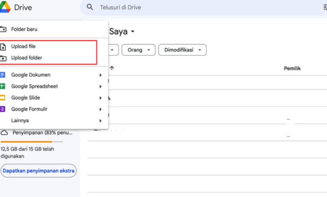Image resolution: width=327 pixels, height=197 pixels.
Task: Expand the dropdown arrow next to Saya title
Action: [x=133, y=32]
